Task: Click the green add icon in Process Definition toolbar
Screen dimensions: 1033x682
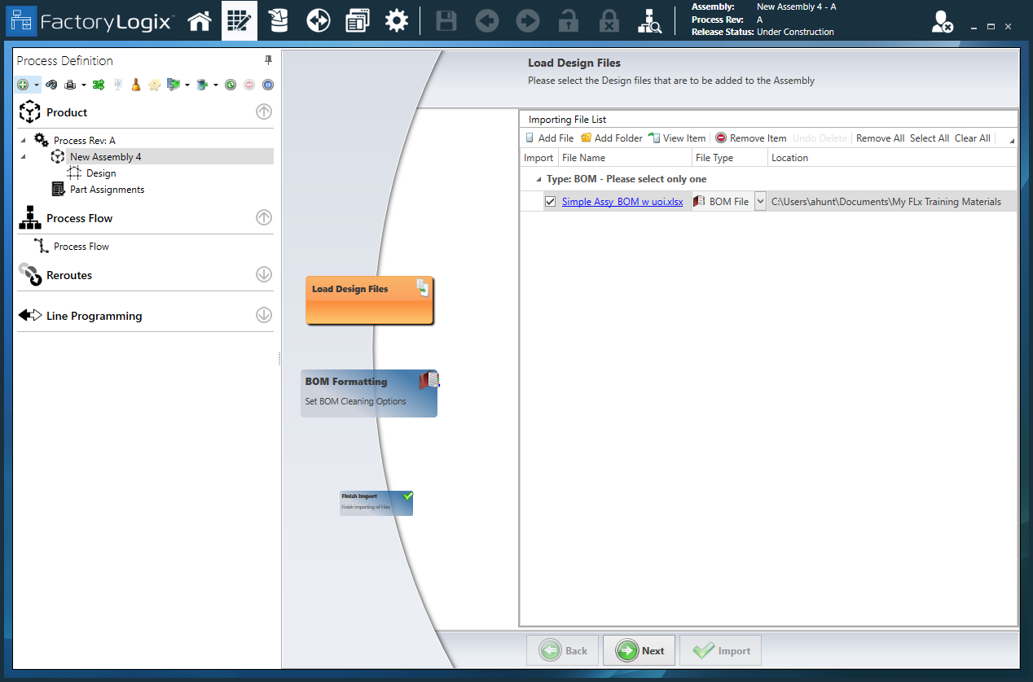Action: click(x=23, y=84)
